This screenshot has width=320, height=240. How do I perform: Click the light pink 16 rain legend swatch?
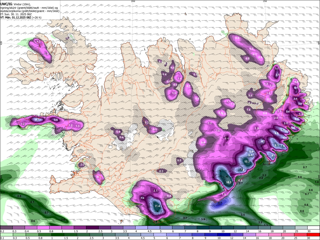(x=262, y=234)
